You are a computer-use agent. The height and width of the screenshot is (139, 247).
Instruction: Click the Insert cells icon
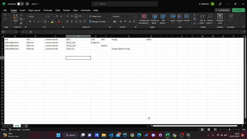173,16
